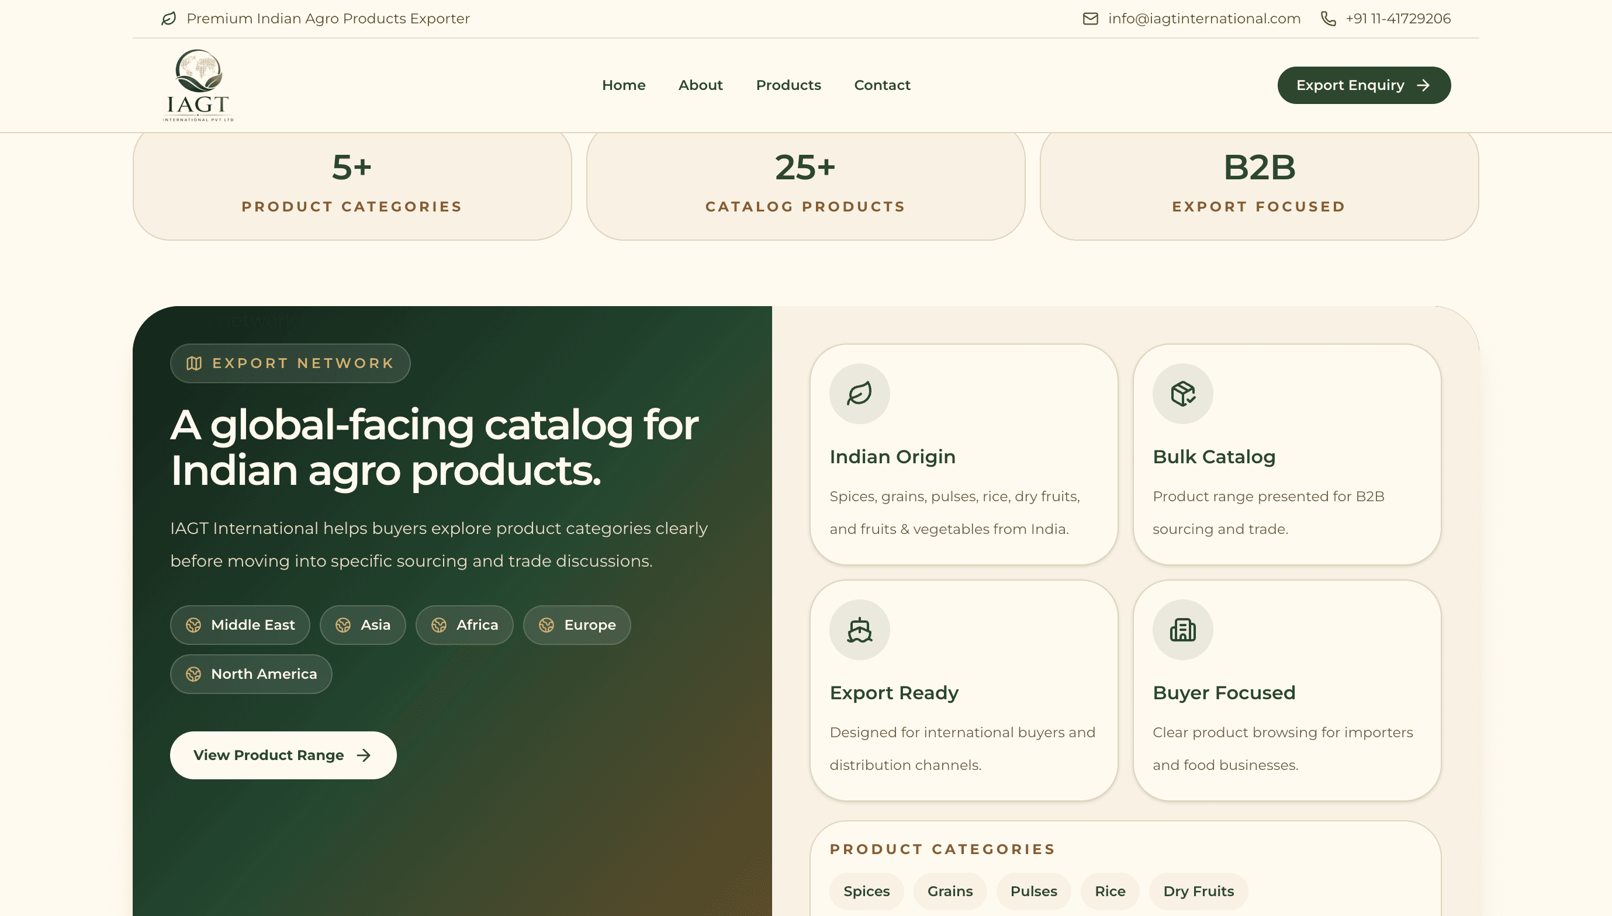The image size is (1612, 916).
Task: Click the Pulses category chip
Action: (x=1033, y=891)
